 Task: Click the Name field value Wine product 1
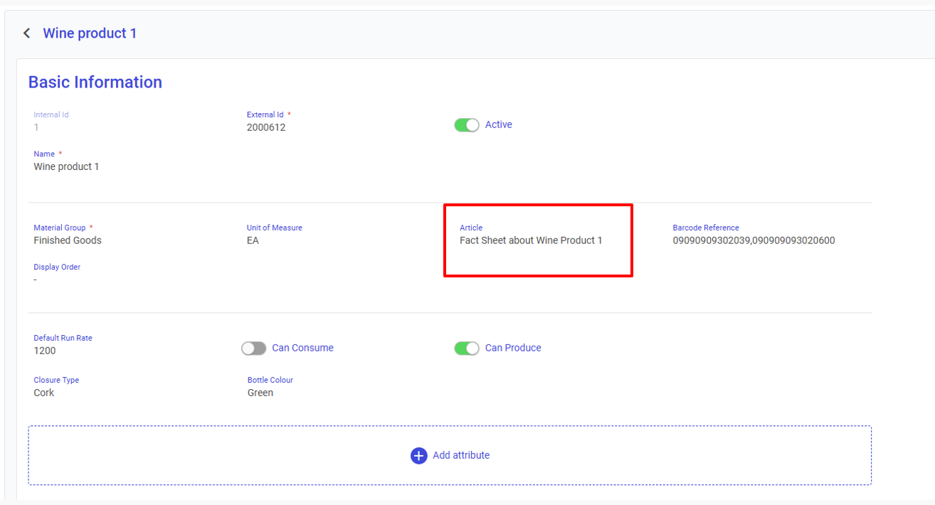(x=66, y=166)
